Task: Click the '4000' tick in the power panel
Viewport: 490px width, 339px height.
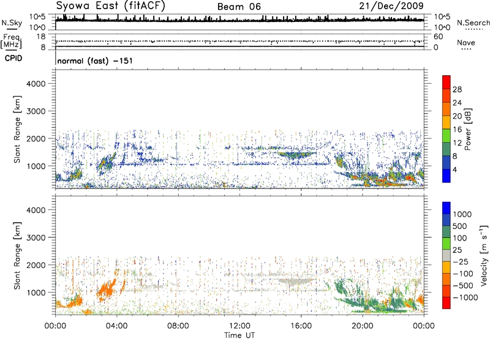Action: pos(36,84)
